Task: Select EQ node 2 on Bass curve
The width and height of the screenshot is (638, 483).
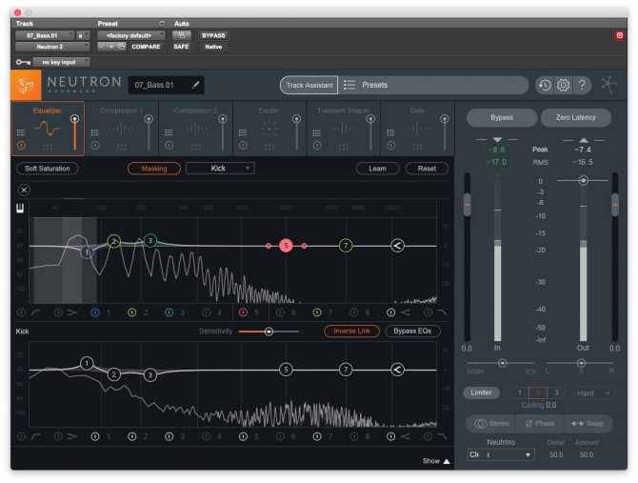Action: 114,241
